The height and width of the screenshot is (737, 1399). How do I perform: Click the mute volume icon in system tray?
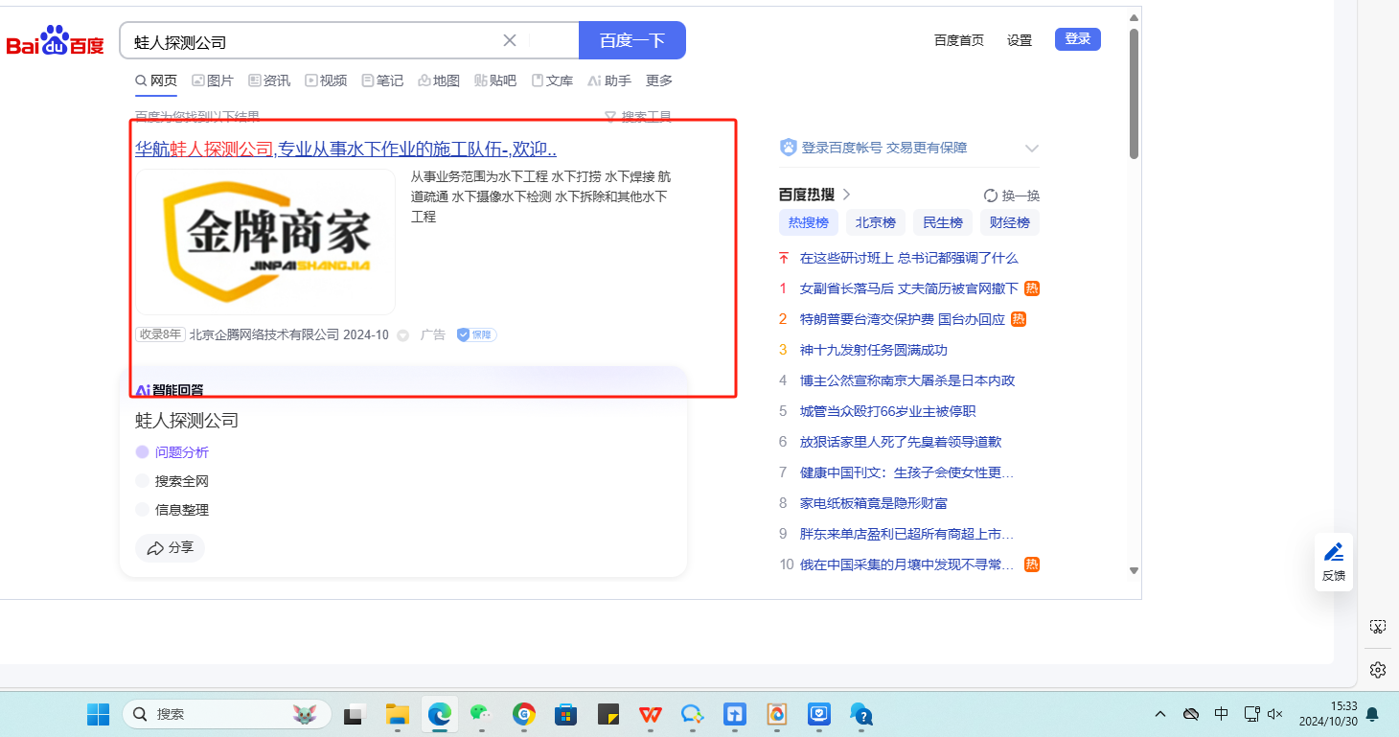[x=1275, y=714]
